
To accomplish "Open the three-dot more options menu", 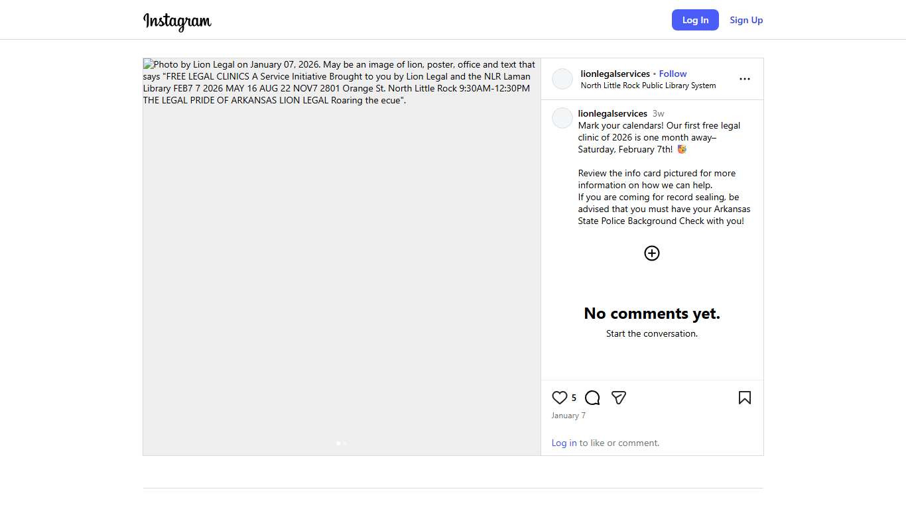I will pyautogui.click(x=744, y=79).
